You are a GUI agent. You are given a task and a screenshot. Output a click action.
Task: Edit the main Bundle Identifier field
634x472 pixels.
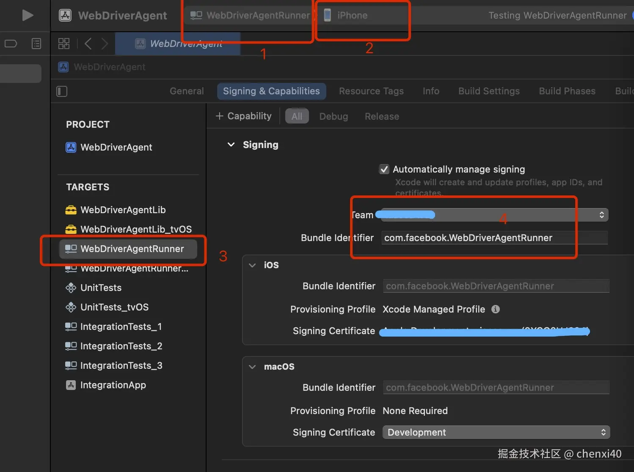494,238
